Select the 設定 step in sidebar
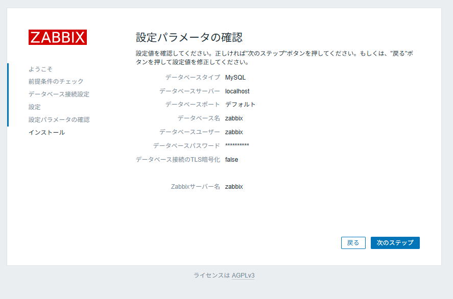The width and height of the screenshot is (453, 299). click(34, 107)
